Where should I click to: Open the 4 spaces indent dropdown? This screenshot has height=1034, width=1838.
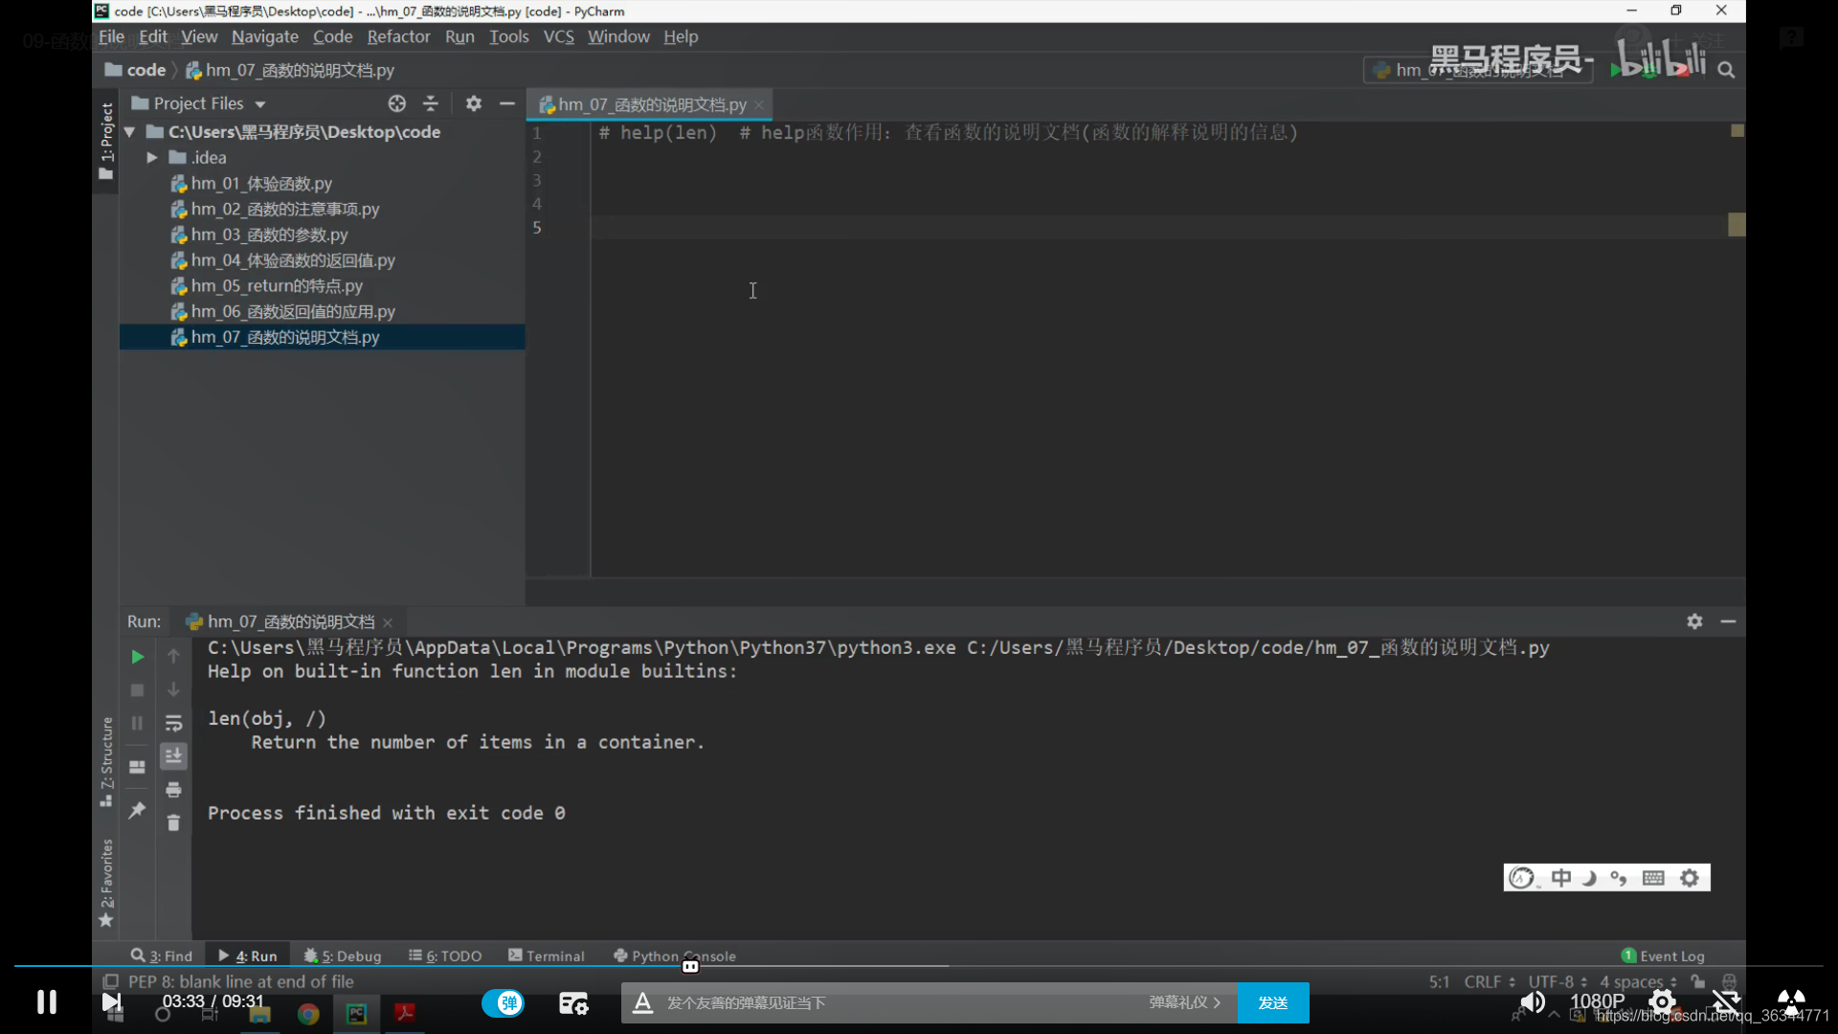pyautogui.click(x=1638, y=981)
